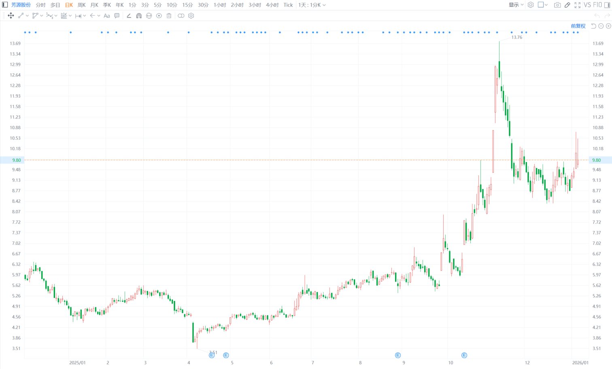Expand the trend line tool dropdown arrow
Image resolution: width=612 pixels, height=369 pixels.
(27, 16)
